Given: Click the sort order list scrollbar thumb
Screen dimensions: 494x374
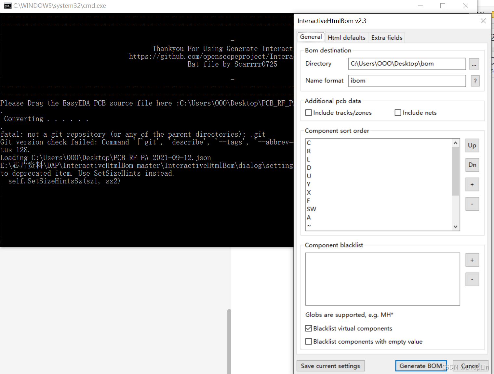Looking at the screenshot, I should (x=456, y=171).
